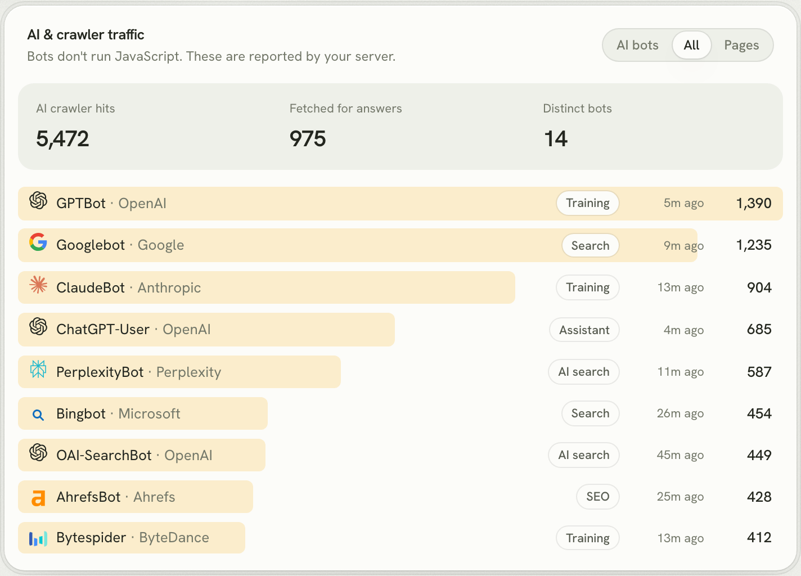The width and height of the screenshot is (801, 576).
Task: Switch to the AI bots tab
Action: point(637,45)
